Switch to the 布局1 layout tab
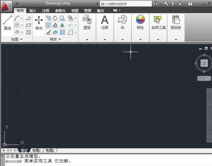This screenshot has height=166, width=212. tap(37, 151)
